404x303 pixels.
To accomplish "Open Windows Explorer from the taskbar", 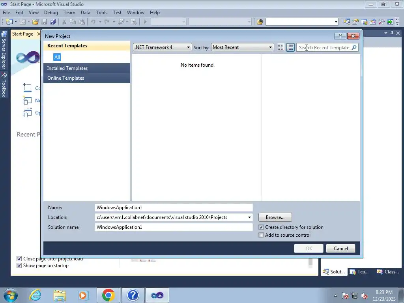I will click(60, 295).
